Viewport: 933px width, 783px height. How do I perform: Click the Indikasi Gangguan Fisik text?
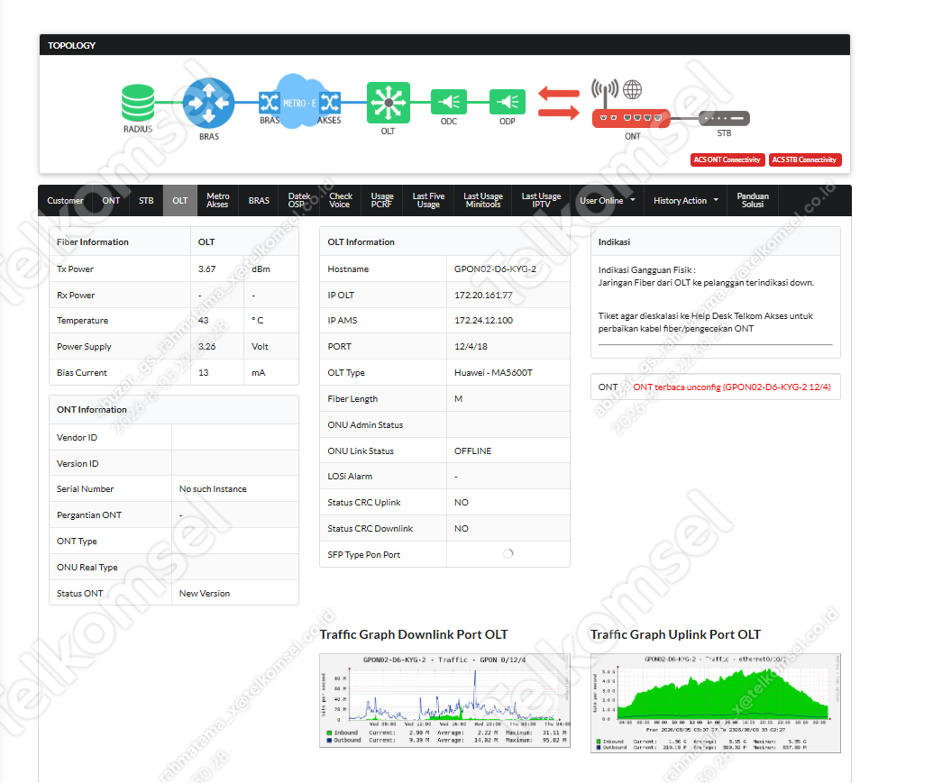coord(647,270)
